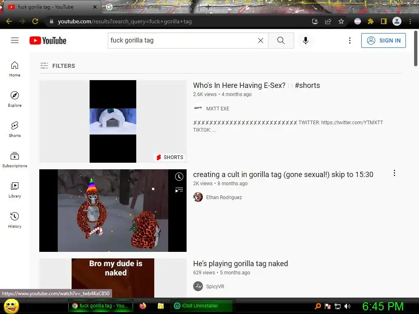The image size is (419, 314).
Task: Click the magnifying glass search button
Action: pos(281,40)
